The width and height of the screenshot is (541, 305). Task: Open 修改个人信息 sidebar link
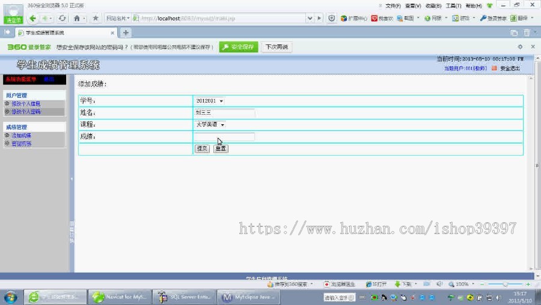tap(26, 104)
